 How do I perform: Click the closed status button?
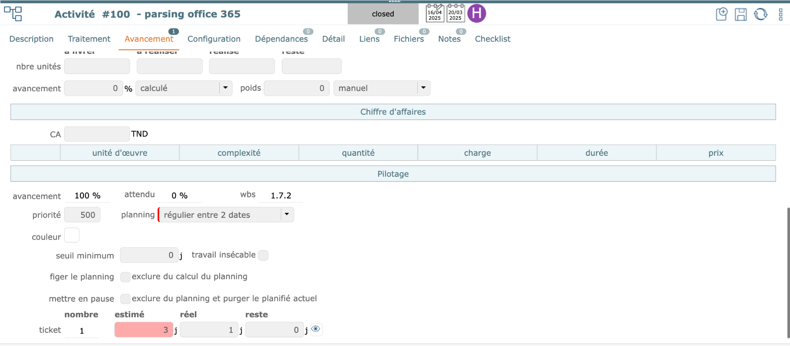[383, 14]
